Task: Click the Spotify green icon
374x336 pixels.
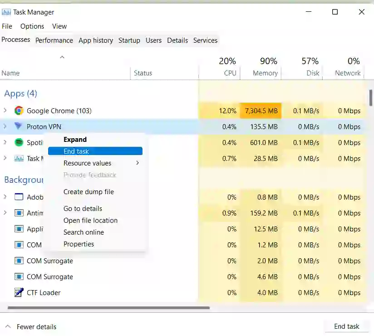Action: (x=19, y=142)
